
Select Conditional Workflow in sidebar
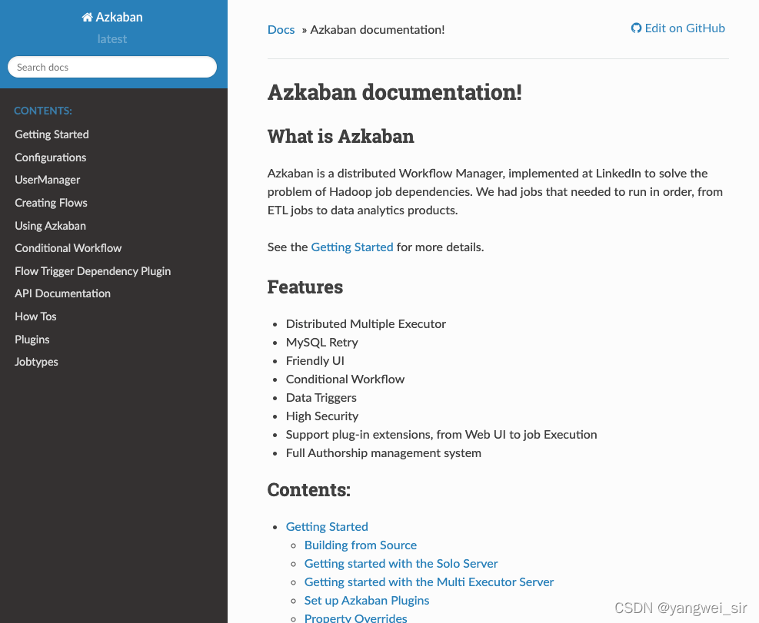[68, 247]
